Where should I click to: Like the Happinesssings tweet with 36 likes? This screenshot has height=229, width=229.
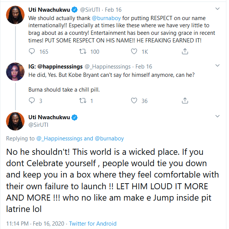134,101
